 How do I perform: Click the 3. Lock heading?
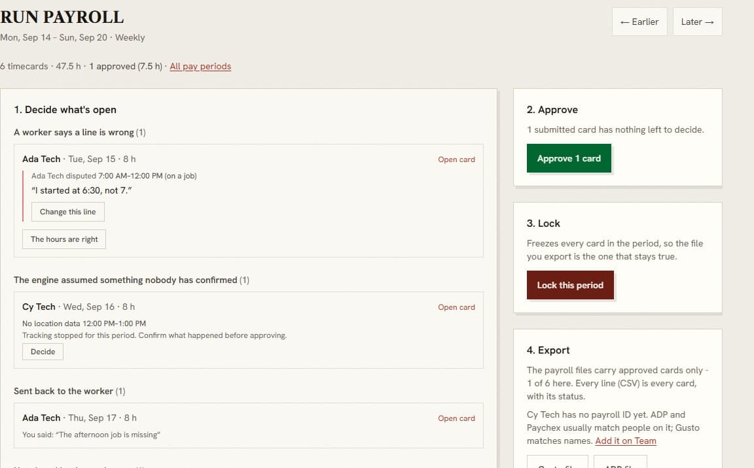[543, 223]
